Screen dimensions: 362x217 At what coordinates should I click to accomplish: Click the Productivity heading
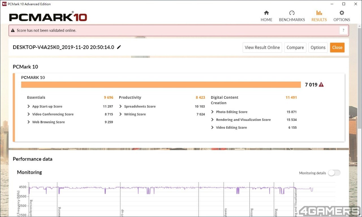click(130, 97)
